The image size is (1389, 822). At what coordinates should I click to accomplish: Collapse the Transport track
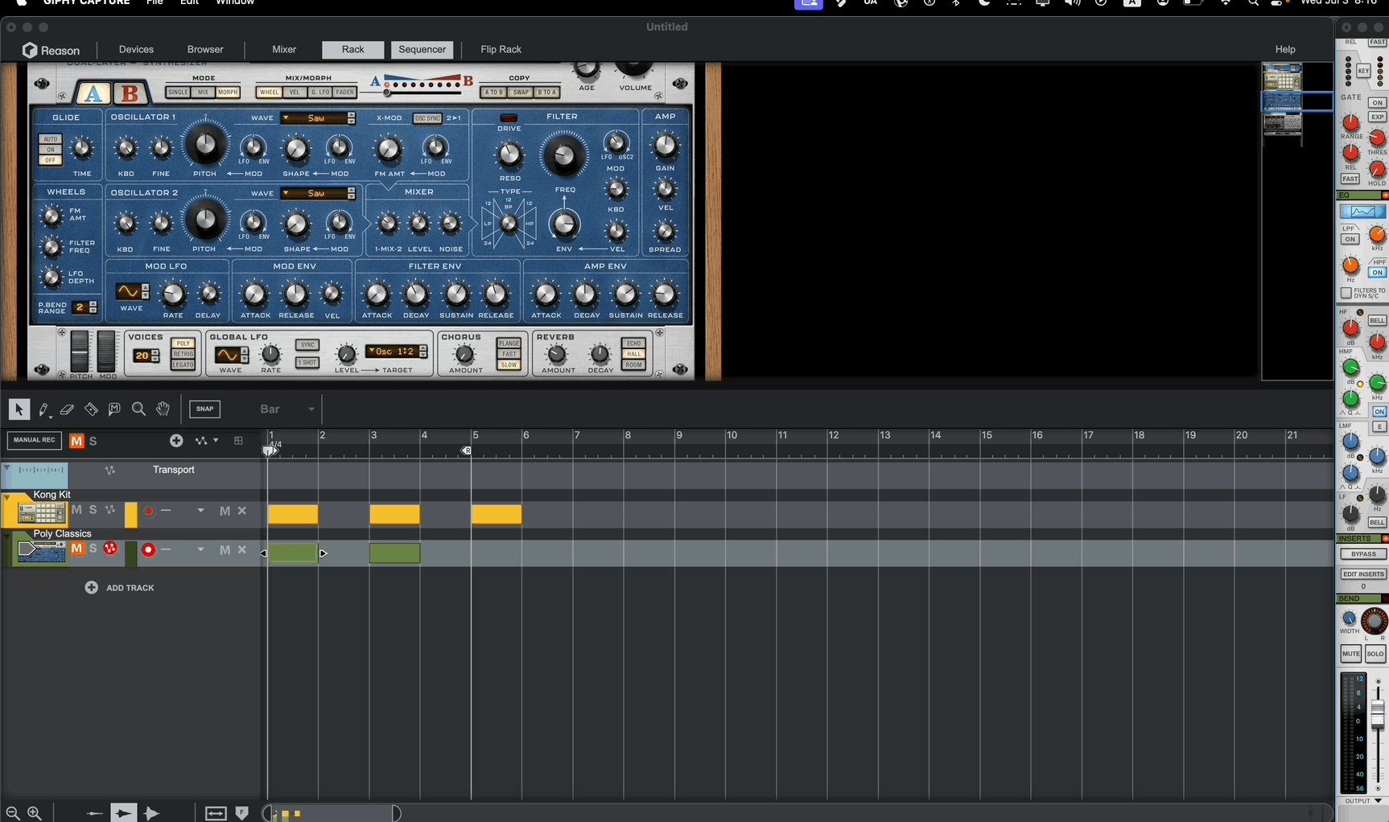[x=6, y=467]
